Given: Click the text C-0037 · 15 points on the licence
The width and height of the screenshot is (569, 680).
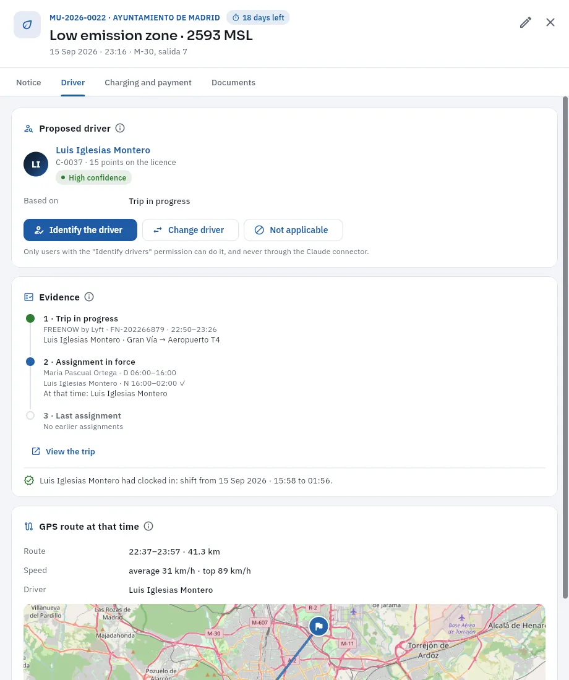Looking at the screenshot, I should [x=116, y=162].
